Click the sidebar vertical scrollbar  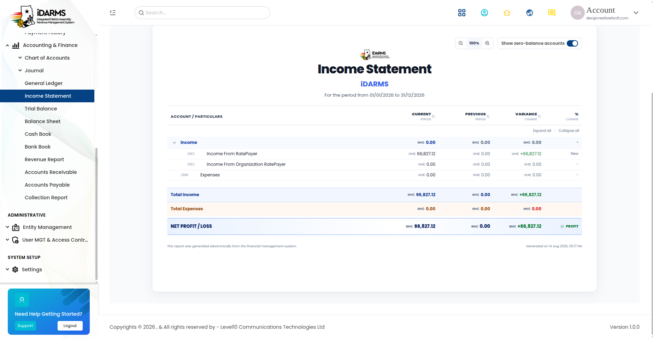coord(96,214)
